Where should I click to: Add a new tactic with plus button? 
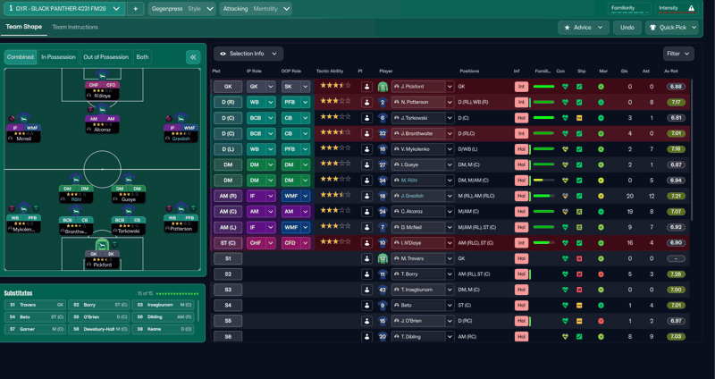coord(136,9)
